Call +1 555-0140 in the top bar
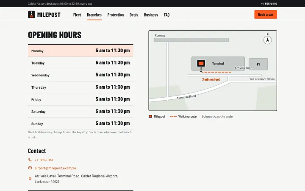 pyautogui.click(x=269, y=3)
